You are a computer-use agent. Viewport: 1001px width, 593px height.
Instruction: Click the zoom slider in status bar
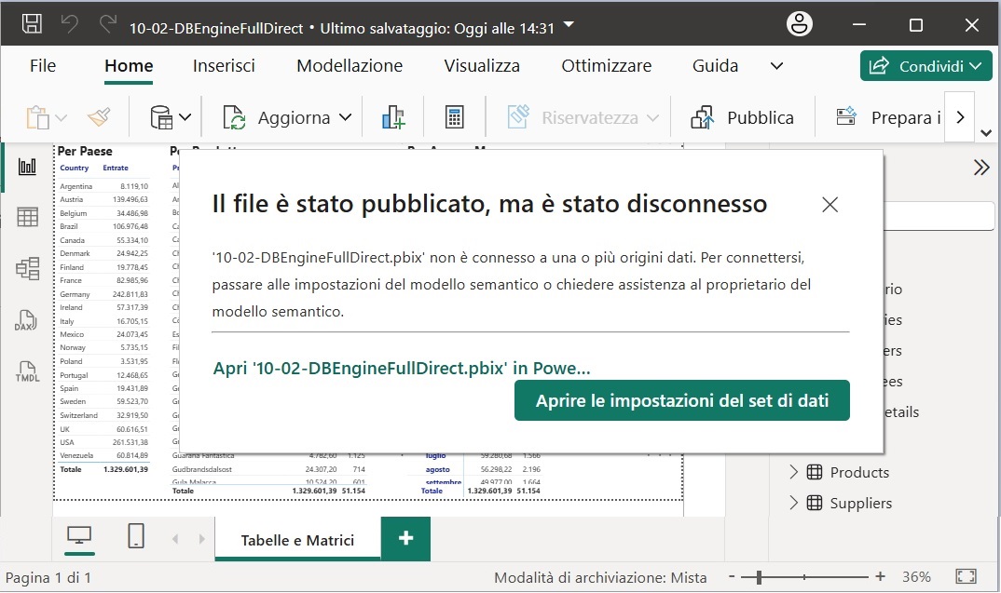761,578
